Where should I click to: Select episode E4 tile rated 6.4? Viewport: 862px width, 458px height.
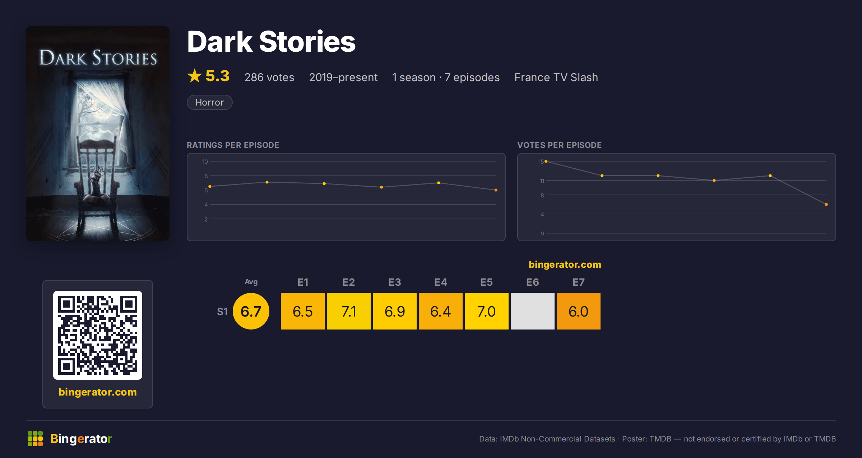(x=441, y=311)
